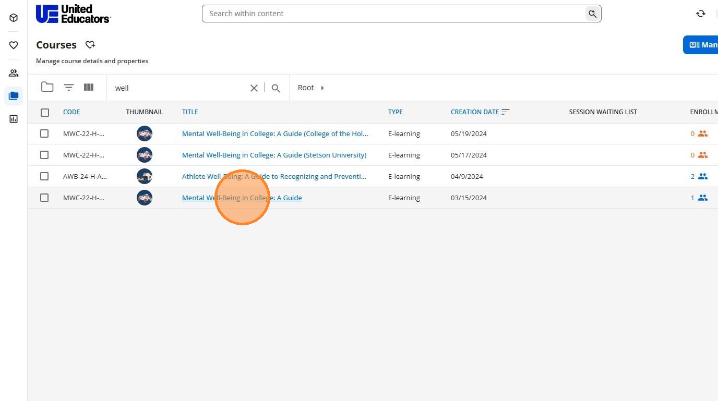Click the thumbnail of the Athlete Well-Being course

145,176
